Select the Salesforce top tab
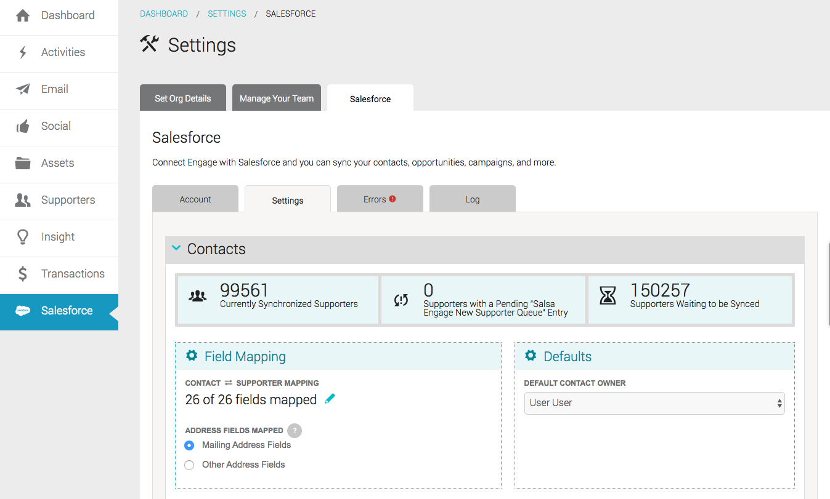 coord(370,98)
